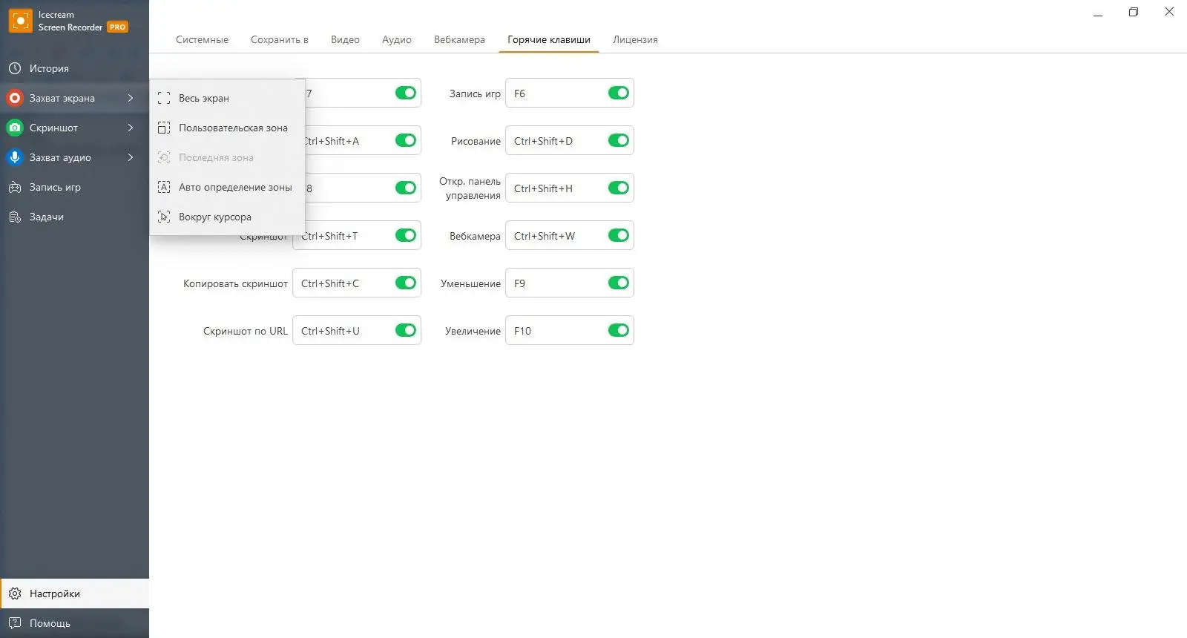
Task: Disable the Скриншот по URL hotkey toggle
Action: (x=406, y=330)
